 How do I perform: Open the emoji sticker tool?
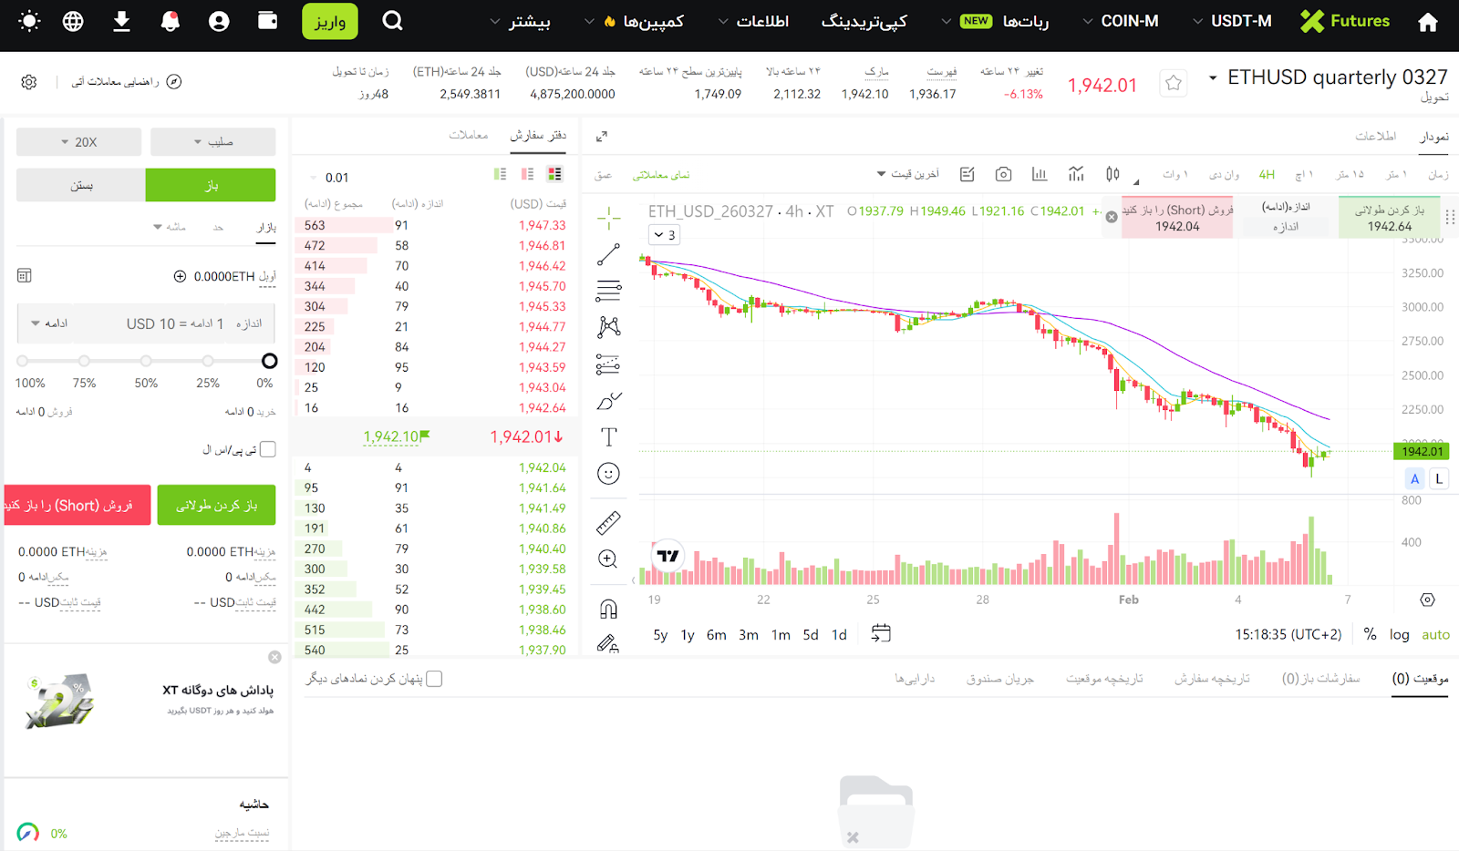[608, 474]
